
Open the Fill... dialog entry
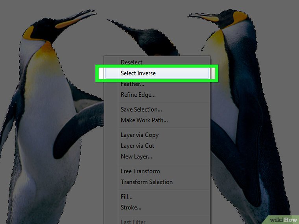click(x=126, y=197)
